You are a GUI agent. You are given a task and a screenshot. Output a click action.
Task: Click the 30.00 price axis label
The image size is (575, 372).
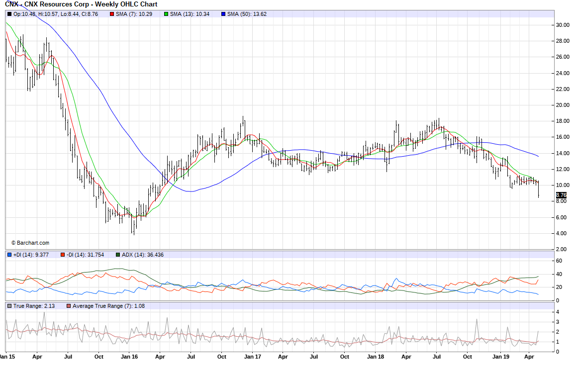563,25
